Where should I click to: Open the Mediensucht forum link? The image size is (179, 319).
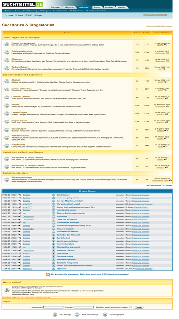[18, 144]
